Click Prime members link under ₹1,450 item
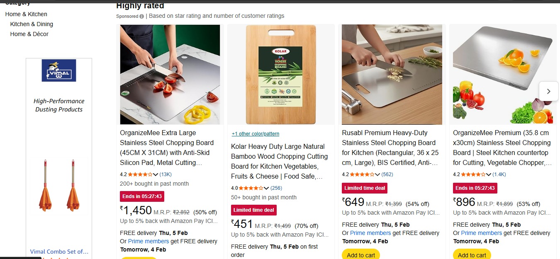This screenshot has width=560, height=259. [149, 241]
